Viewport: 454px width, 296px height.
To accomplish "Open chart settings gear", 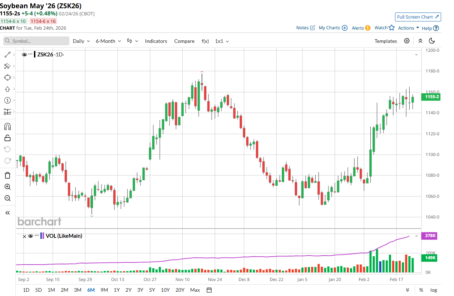I will tap(407, 41).
